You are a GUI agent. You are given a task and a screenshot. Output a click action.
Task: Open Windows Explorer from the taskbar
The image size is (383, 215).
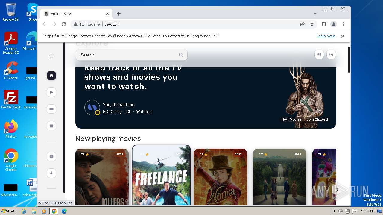(34, 211)
